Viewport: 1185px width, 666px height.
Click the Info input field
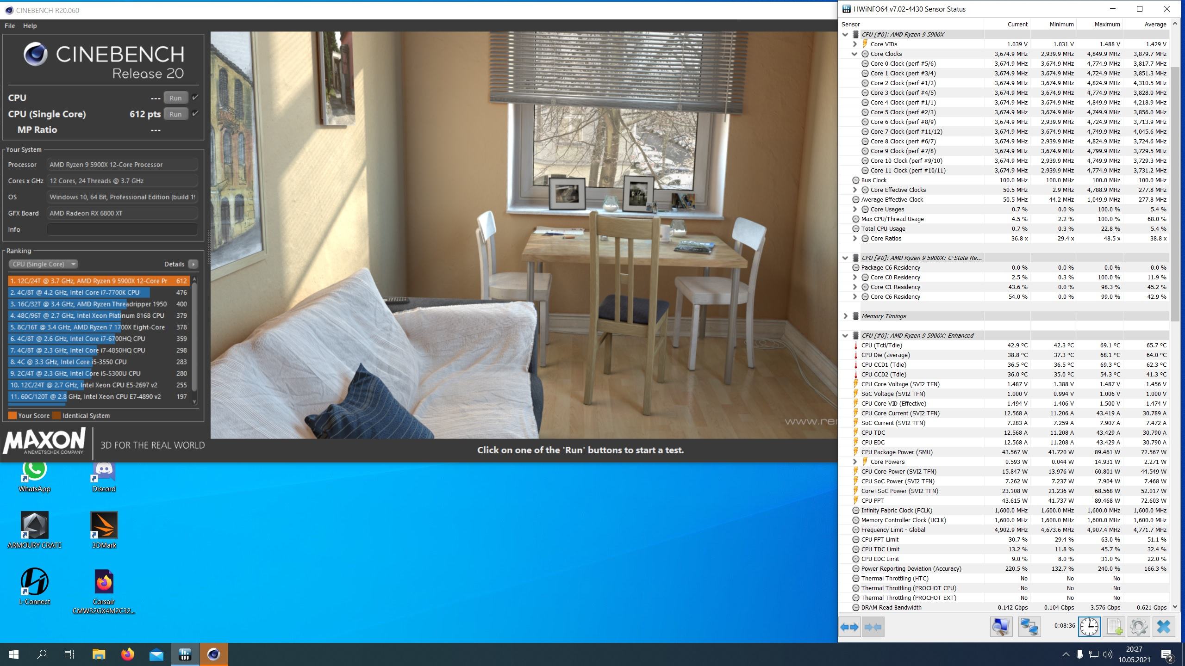[122, 229]
